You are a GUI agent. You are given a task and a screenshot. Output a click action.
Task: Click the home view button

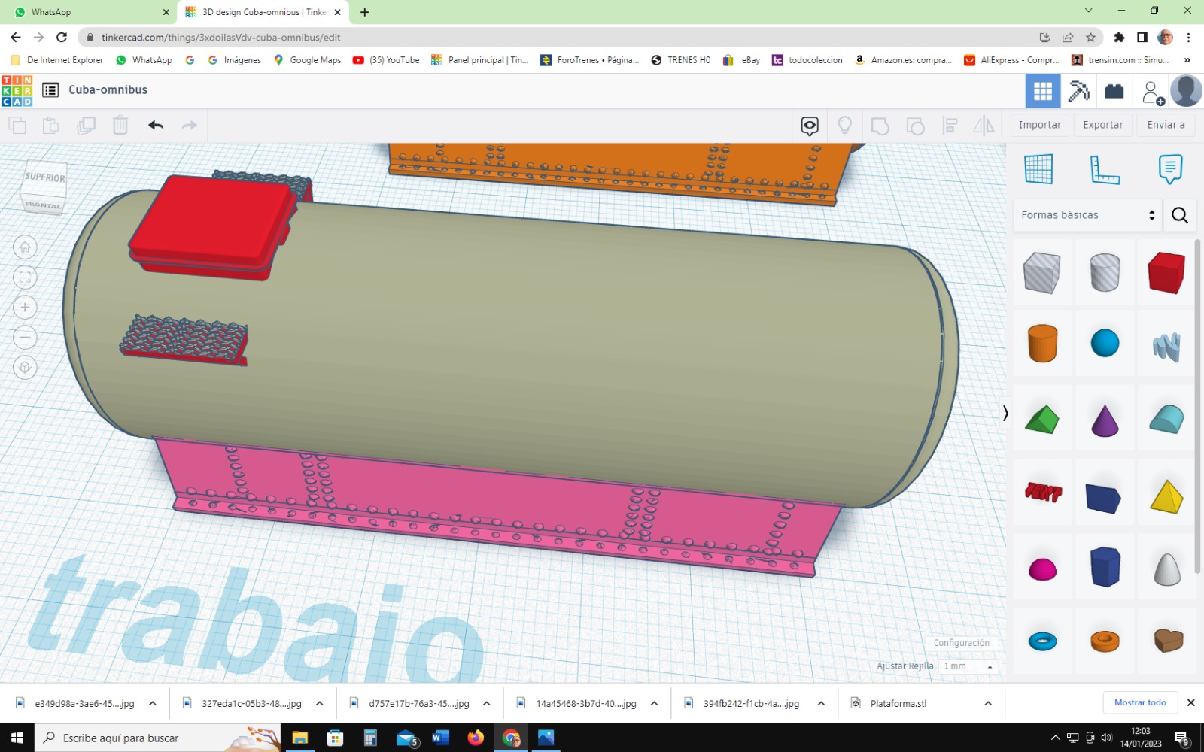pyautogui.click(x=25, y=247)
